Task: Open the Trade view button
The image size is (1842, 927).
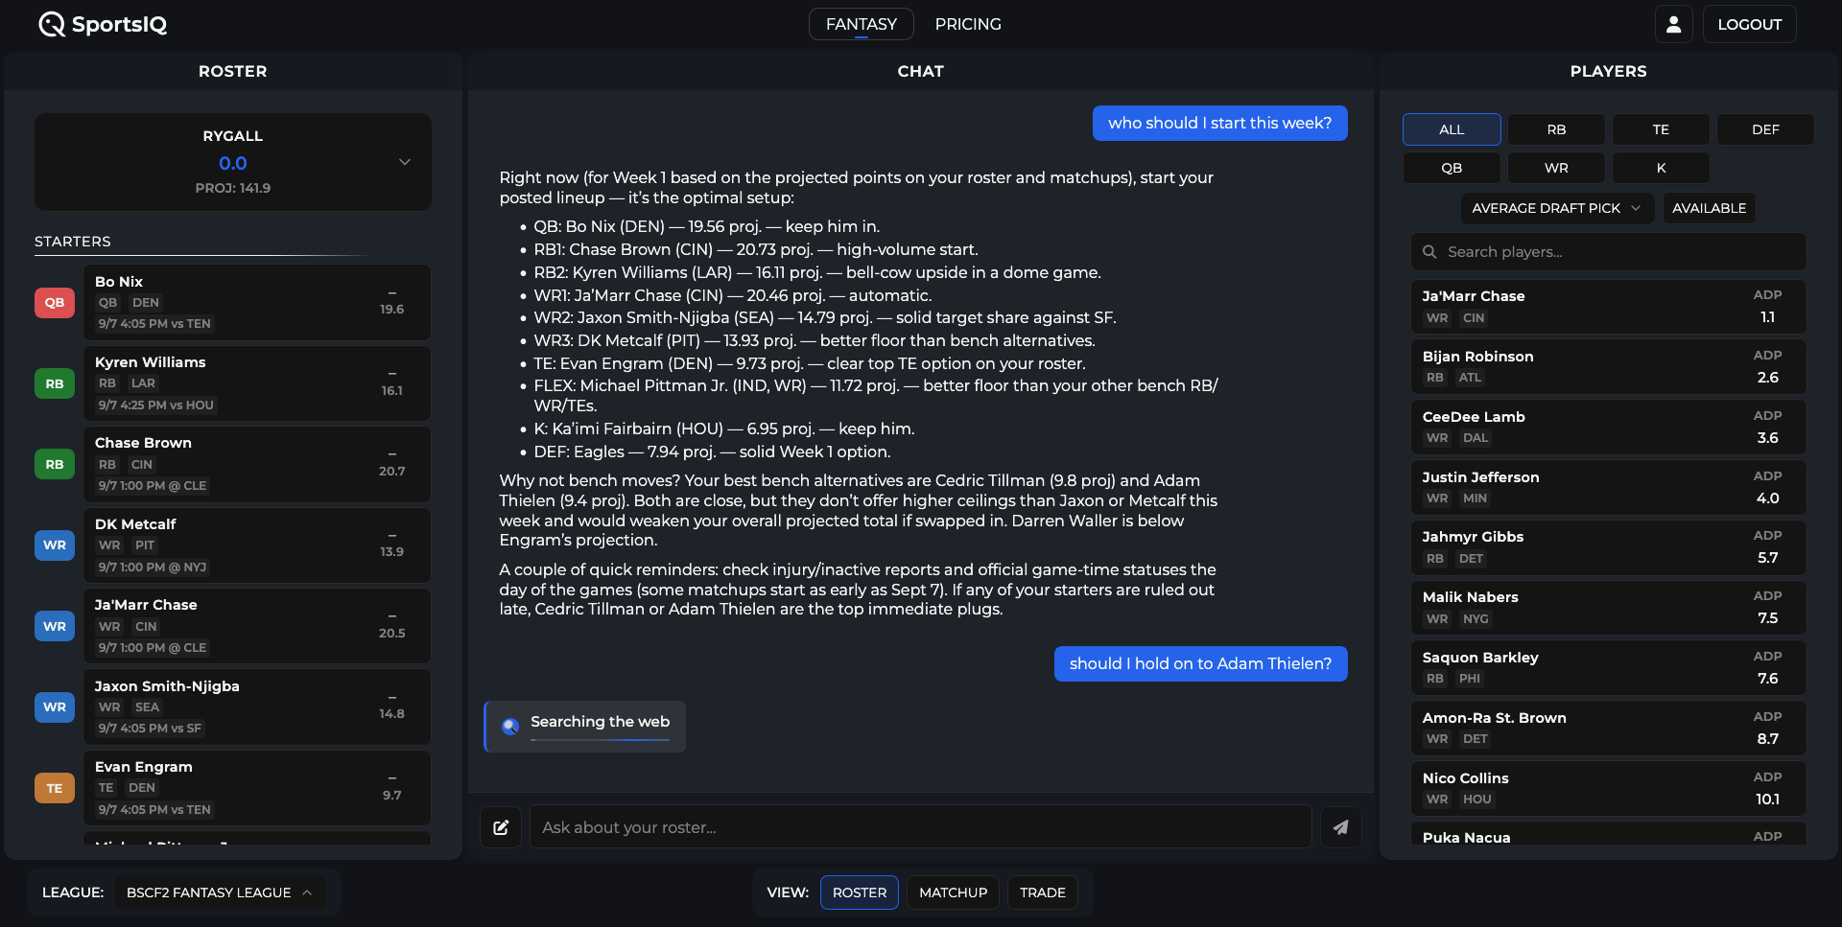Action: pyautogui.click(x=1042, y=892)
